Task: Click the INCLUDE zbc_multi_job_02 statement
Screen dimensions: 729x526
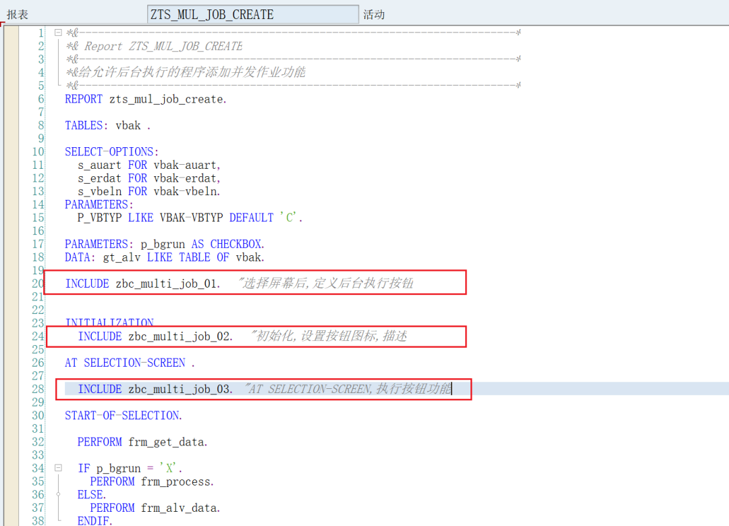Action: 155,336
